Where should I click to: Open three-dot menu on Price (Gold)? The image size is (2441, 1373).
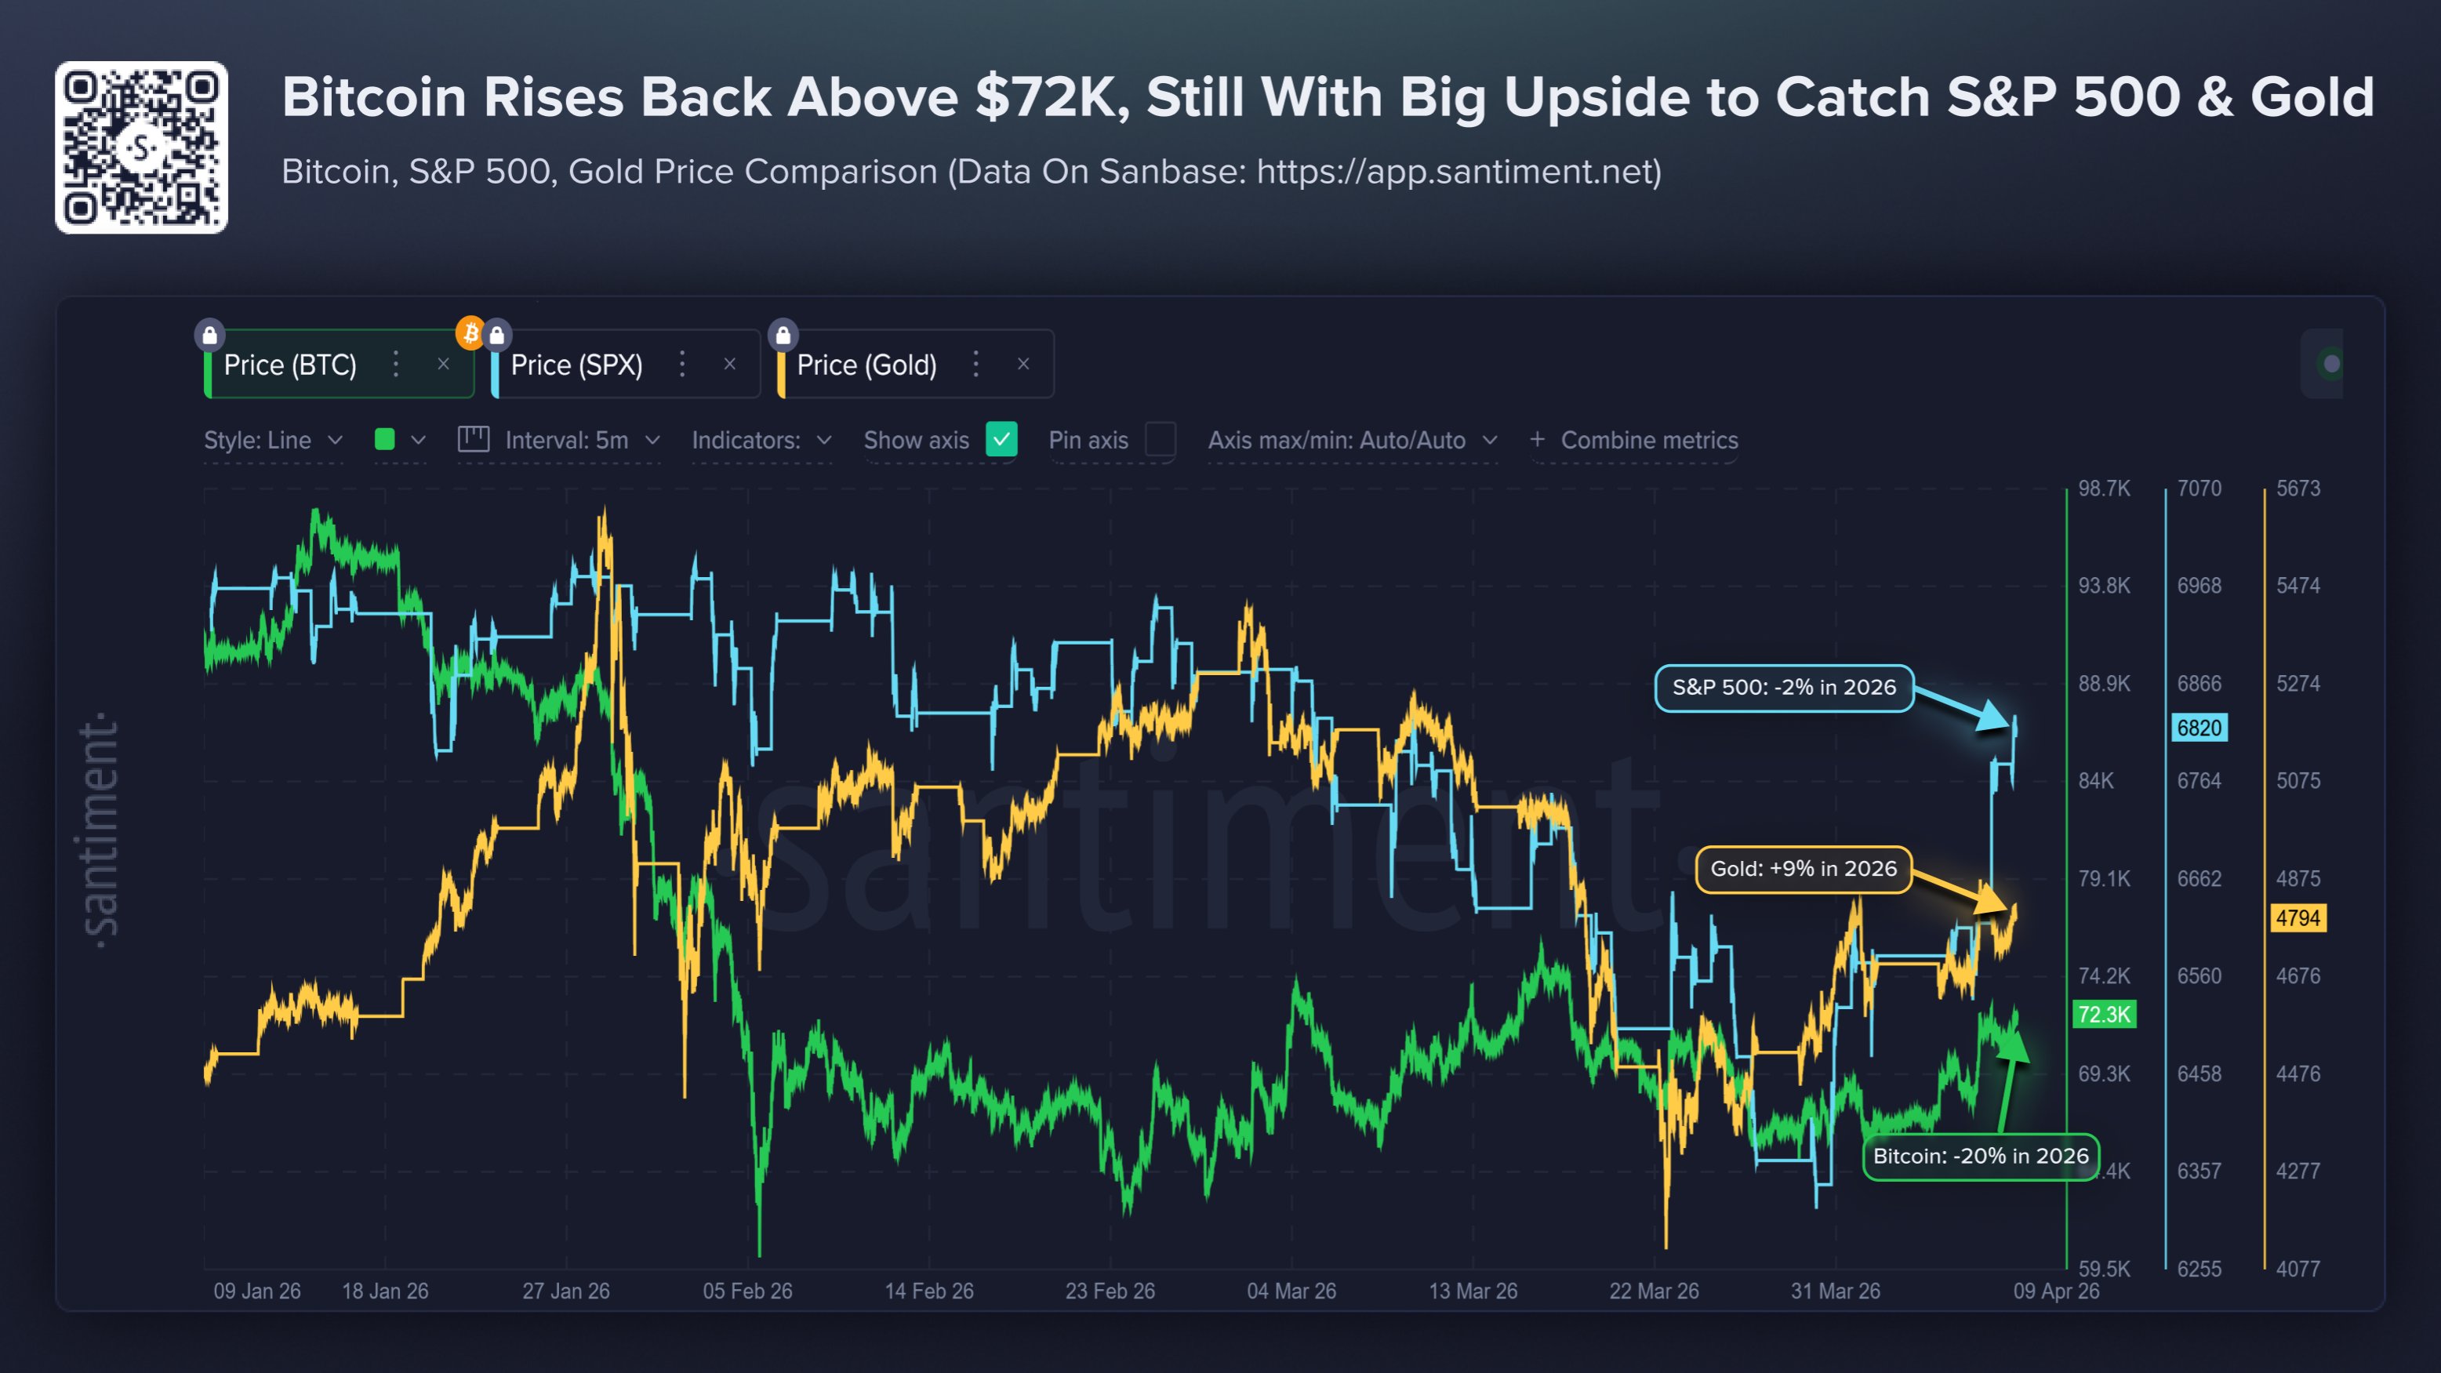[976, 364]
